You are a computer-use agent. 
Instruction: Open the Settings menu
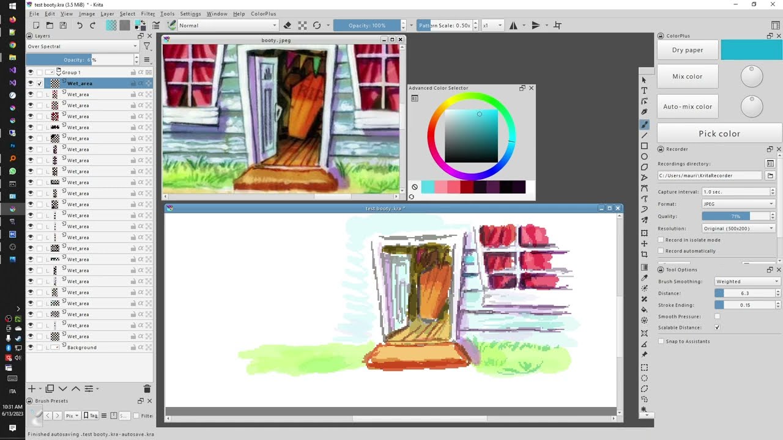point(190,13)
